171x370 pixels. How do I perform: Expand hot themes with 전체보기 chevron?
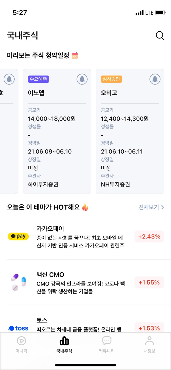pyautogui.click(x=151, y=207)
